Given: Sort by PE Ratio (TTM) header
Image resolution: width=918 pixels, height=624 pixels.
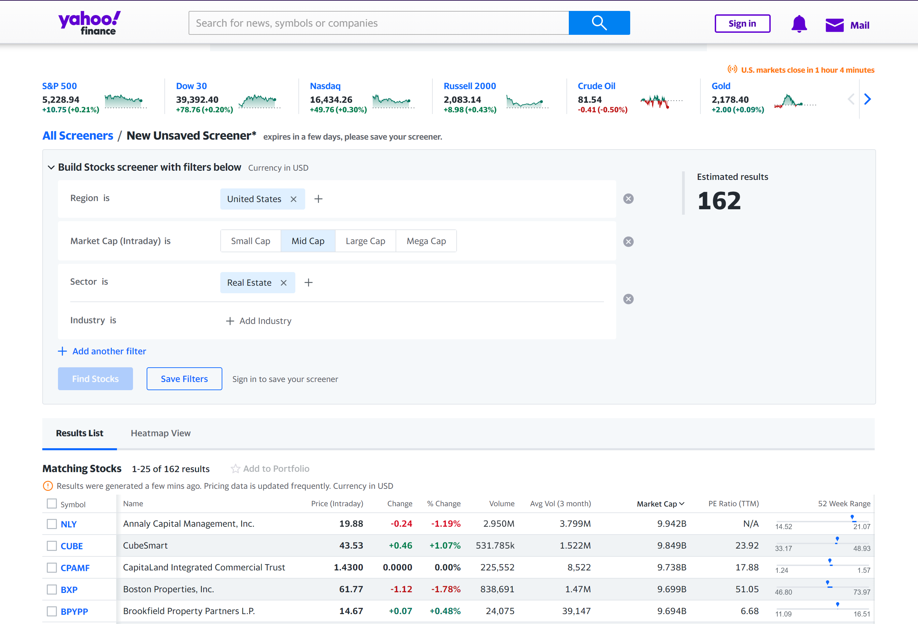Looking at the screenshot, I should click(x=733, y=504).
